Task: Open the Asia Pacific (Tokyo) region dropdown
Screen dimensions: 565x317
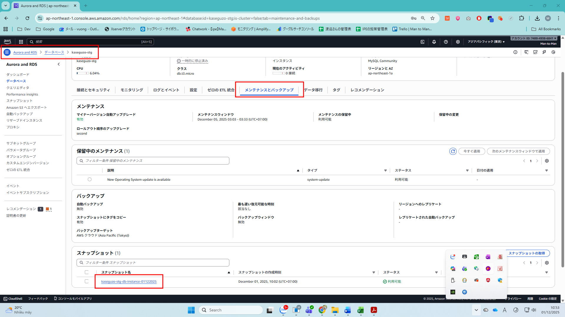Action: (486, 42)
